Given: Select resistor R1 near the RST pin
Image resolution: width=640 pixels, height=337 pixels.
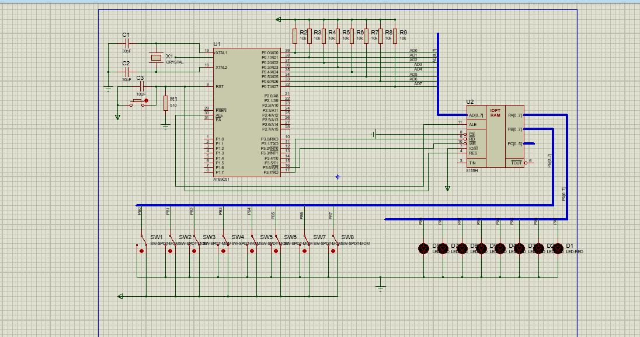Looking at the screenshot, I should coord(166,101).
